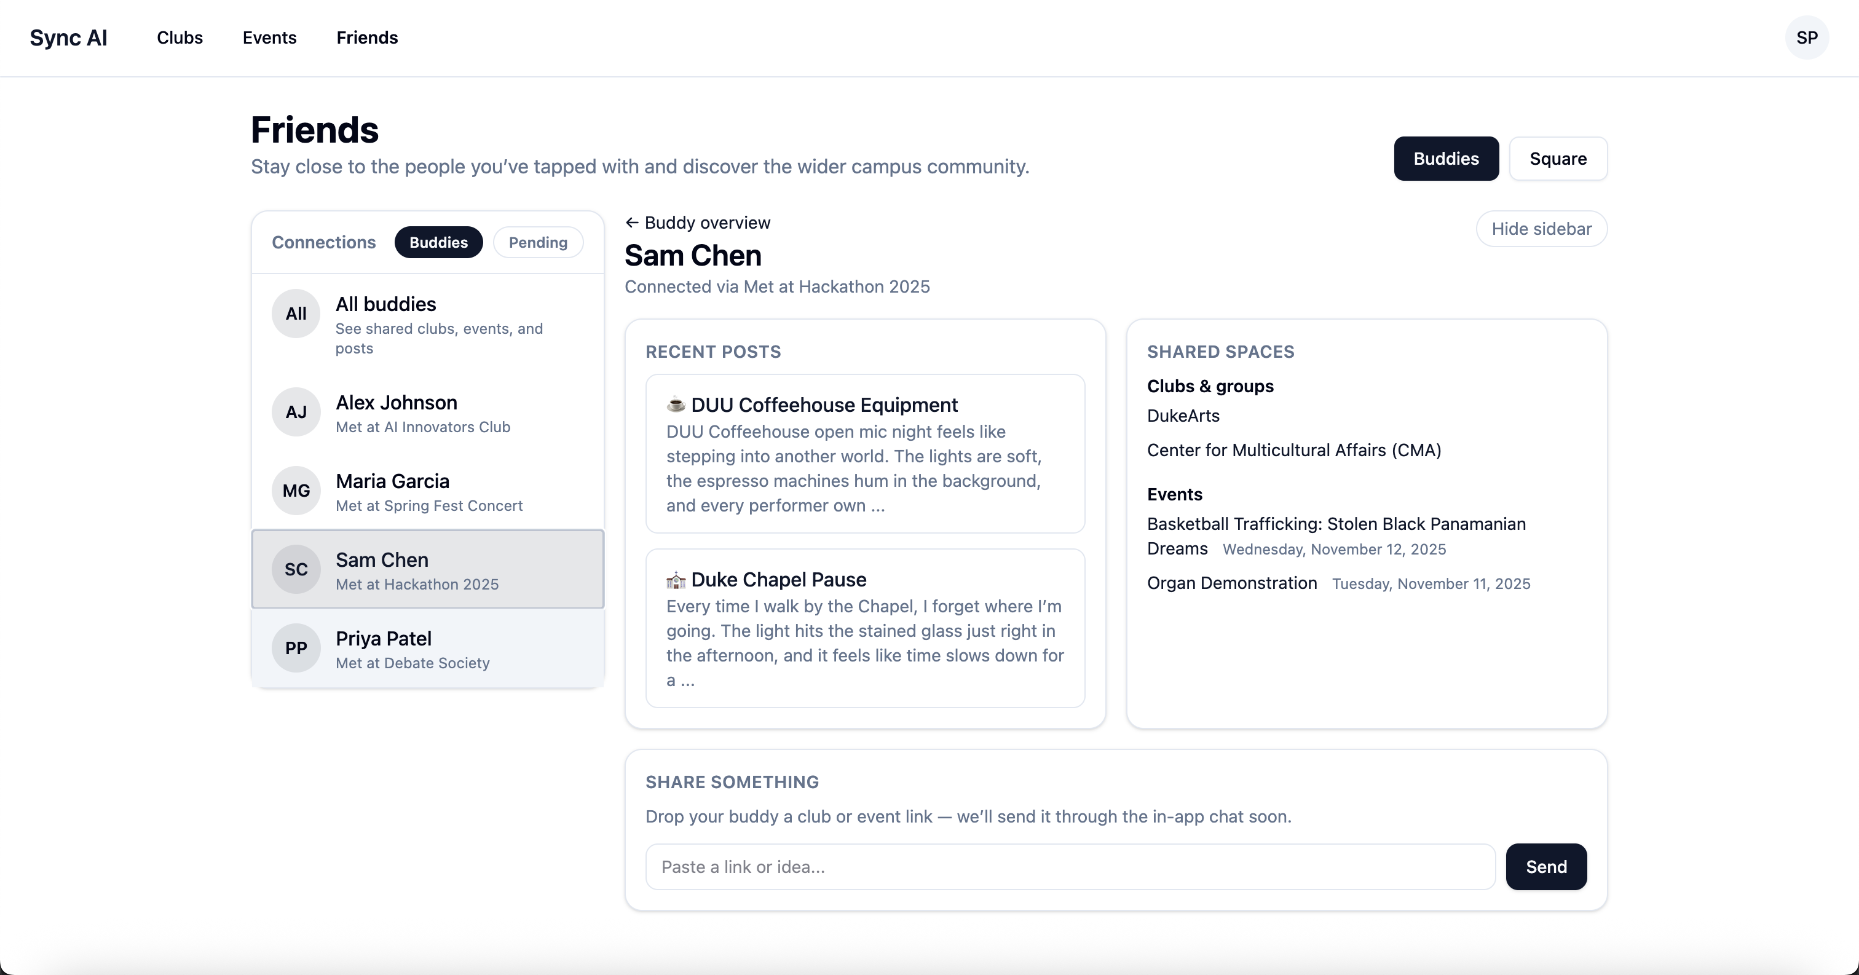Image resolution: width=1859 pixels, height=975 pixels.
Task: Open the Events nav menu
Action: click(x=269, y=37)
